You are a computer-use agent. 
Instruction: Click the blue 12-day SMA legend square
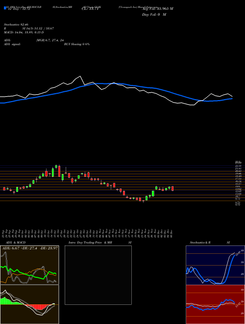[5, 8]
